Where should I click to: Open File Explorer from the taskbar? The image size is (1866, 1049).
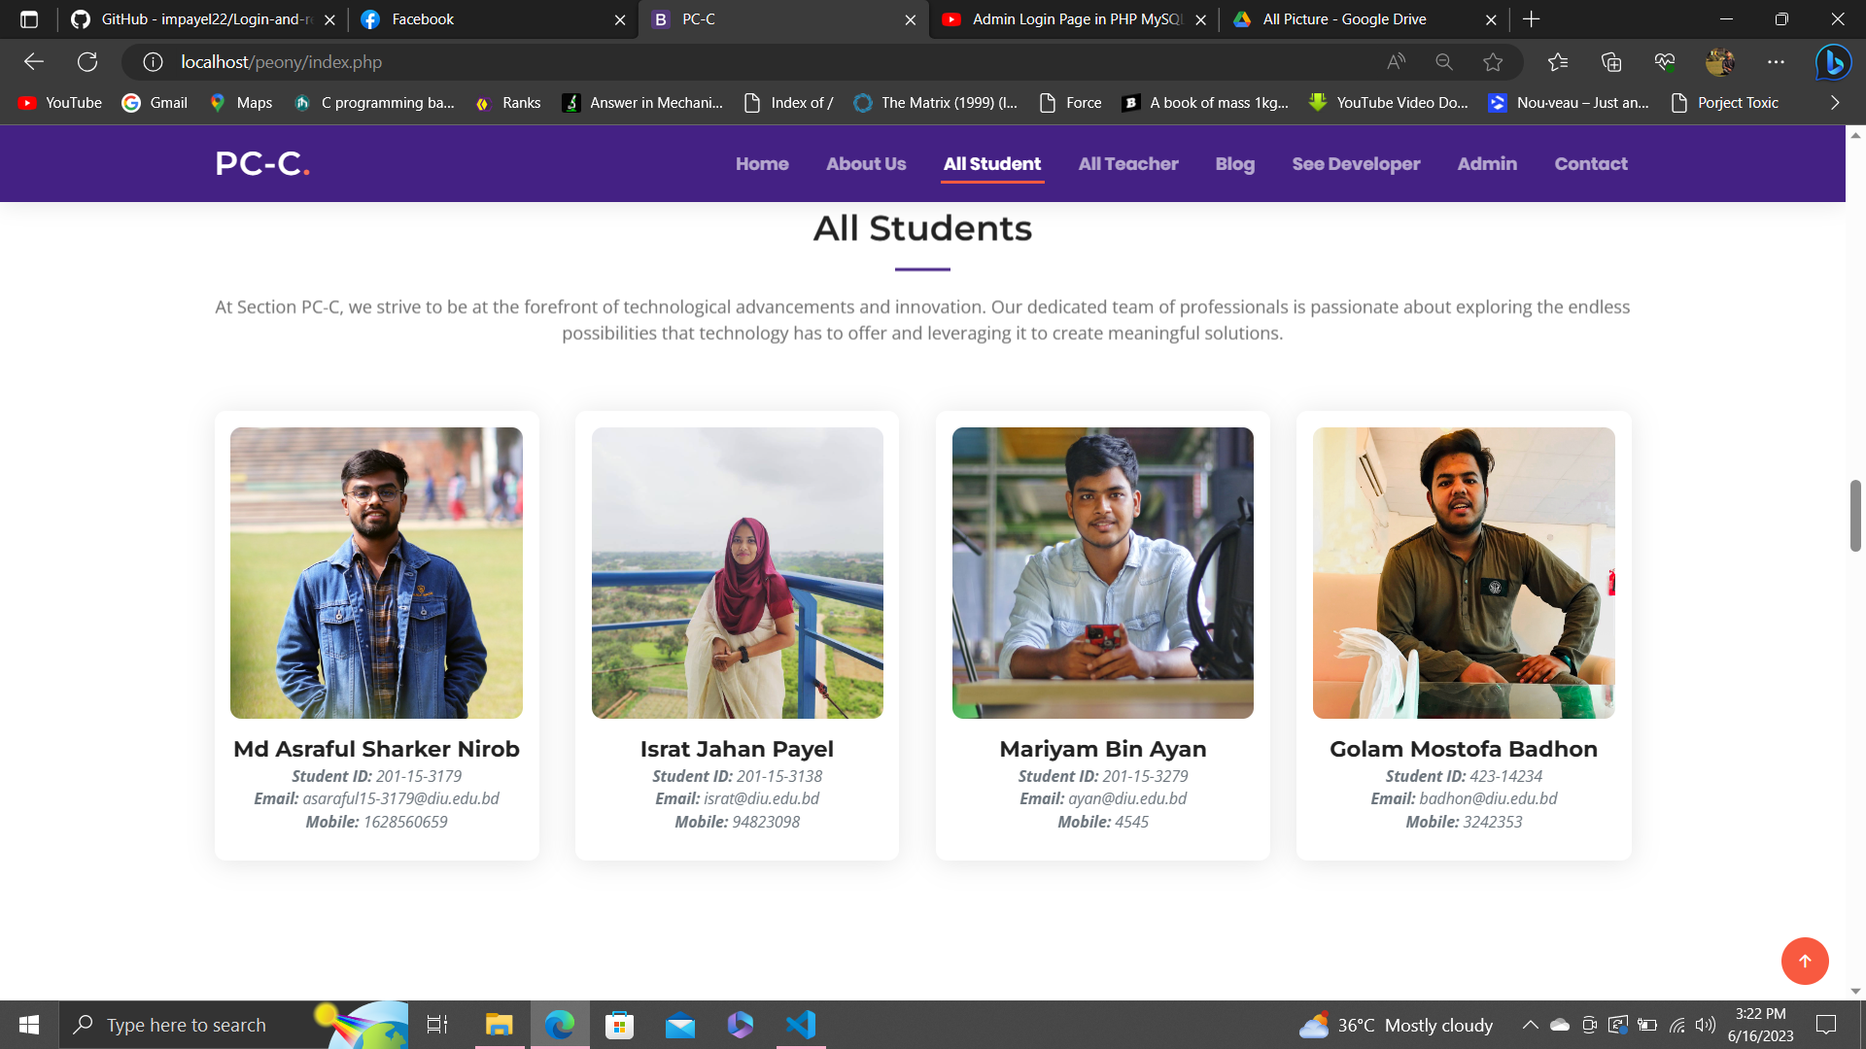(x=499, y=1025)
